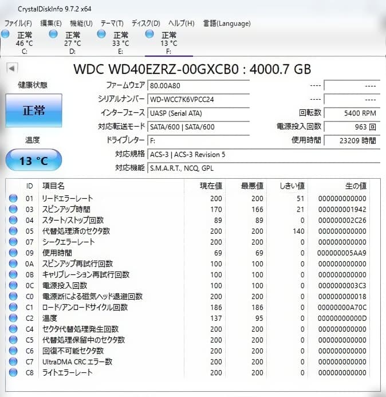Click status icon for row 04 スタート/ストップ回数
Viewport: 386px width, 397px height.
pos(13,220)
